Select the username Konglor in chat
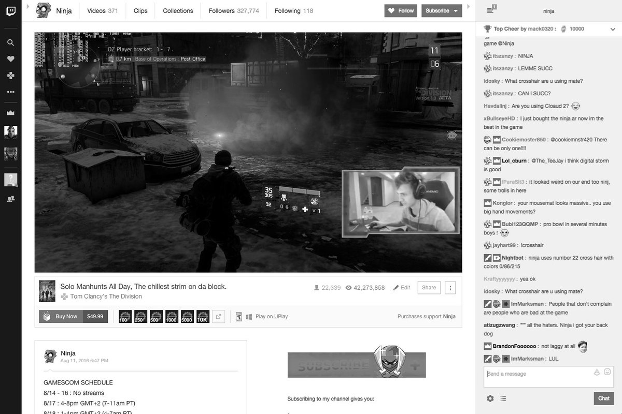The height and width of the screenshot is (414, 622). pyautogui.click(x=503, y=203)
